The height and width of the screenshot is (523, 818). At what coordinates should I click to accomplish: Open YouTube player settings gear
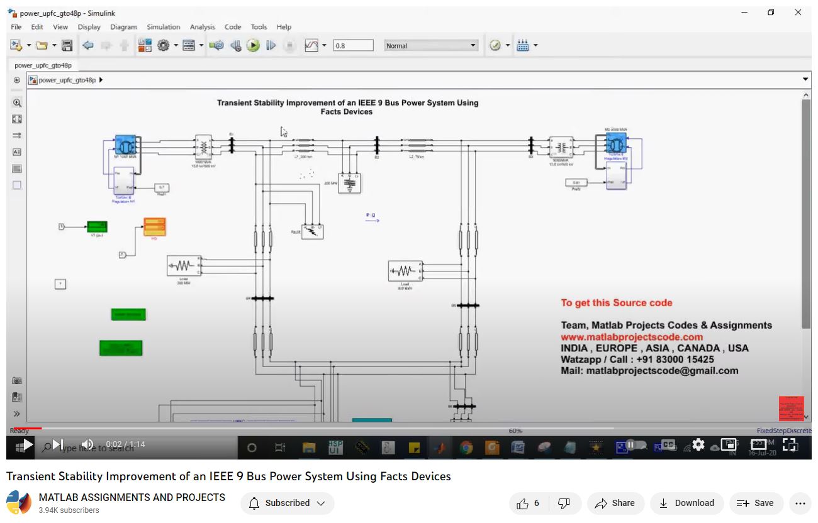point(698,444)
